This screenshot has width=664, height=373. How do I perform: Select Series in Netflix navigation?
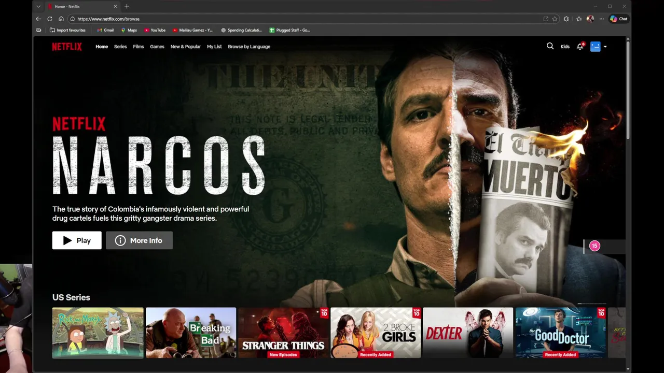click(x=120, y=47)
